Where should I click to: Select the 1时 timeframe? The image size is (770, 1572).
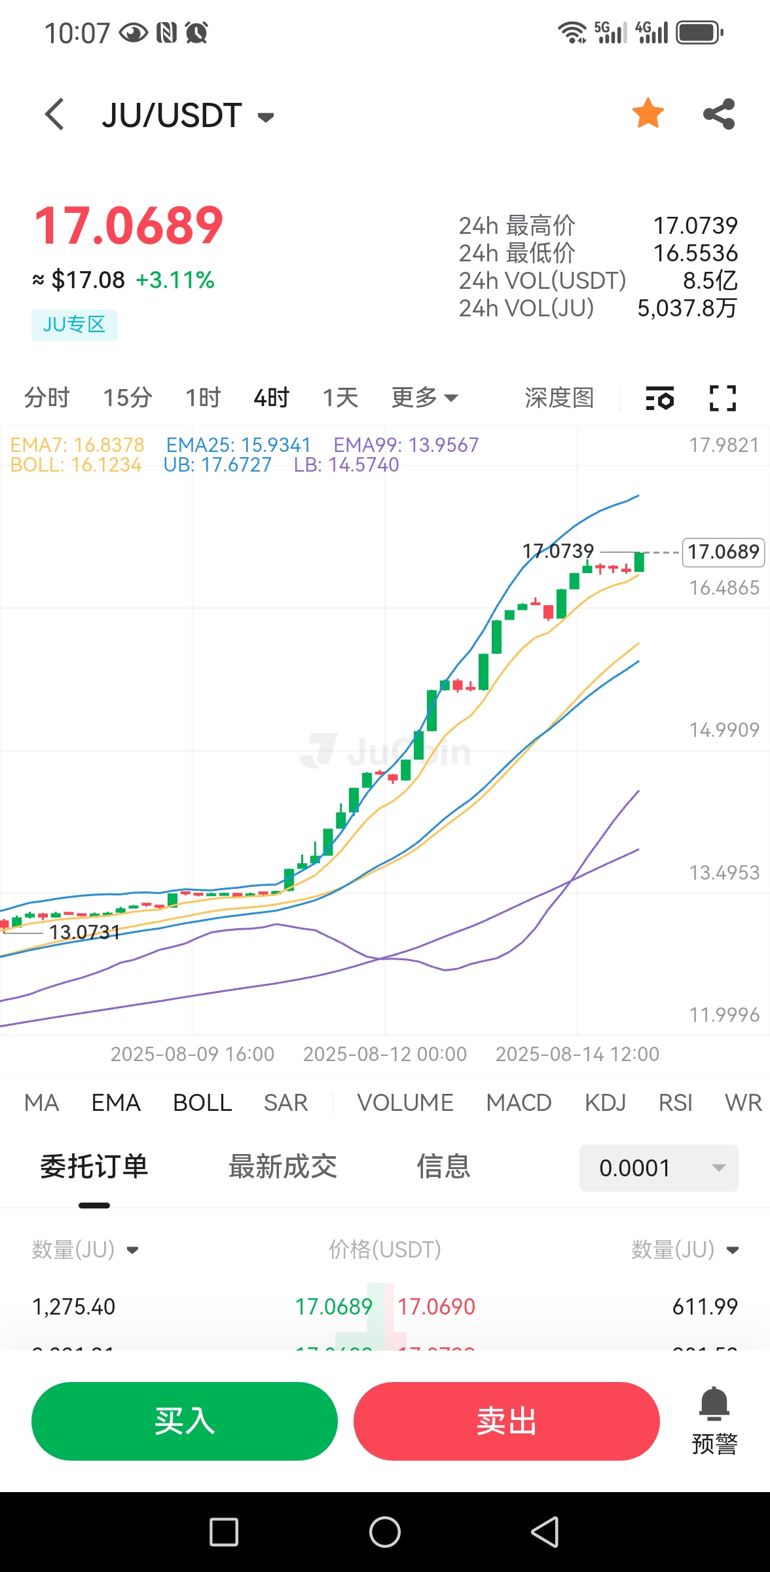coord(203,398)
